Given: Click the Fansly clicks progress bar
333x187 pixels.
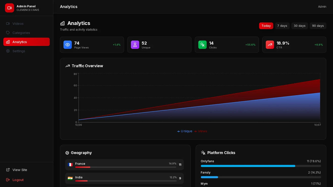Looking at the screenshot, I should (261, 177).
